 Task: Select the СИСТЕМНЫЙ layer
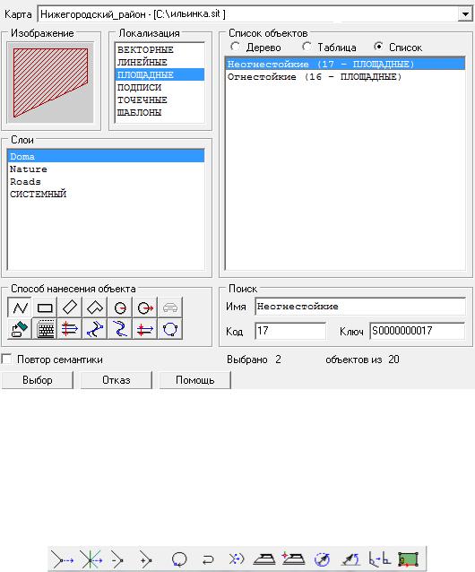coord(106,194)
